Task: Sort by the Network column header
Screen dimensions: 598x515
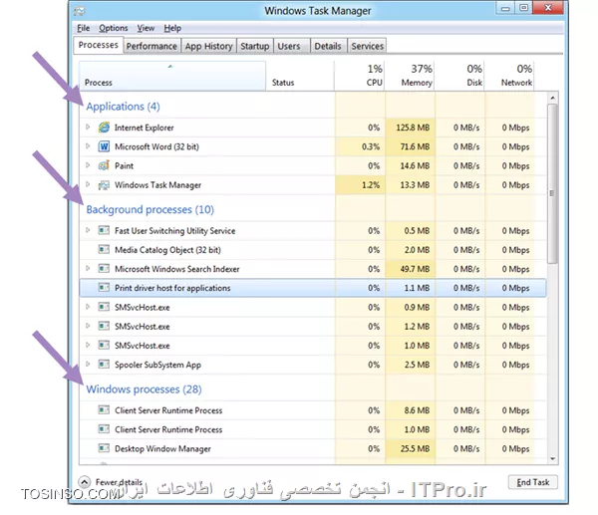Action: pos(509,76)
